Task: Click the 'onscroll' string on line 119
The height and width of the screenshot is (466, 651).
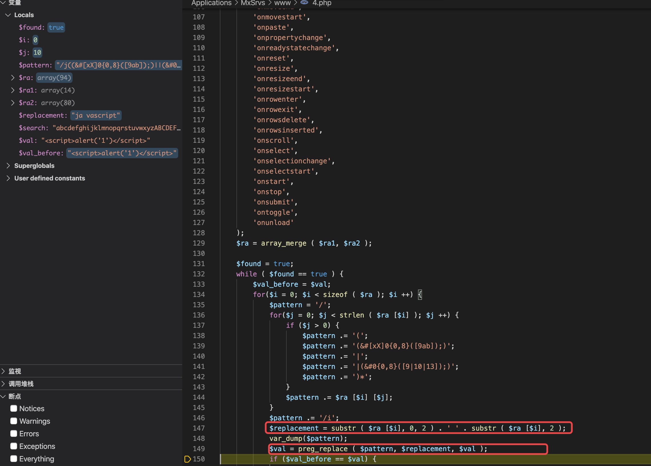Action: point(274,140)
